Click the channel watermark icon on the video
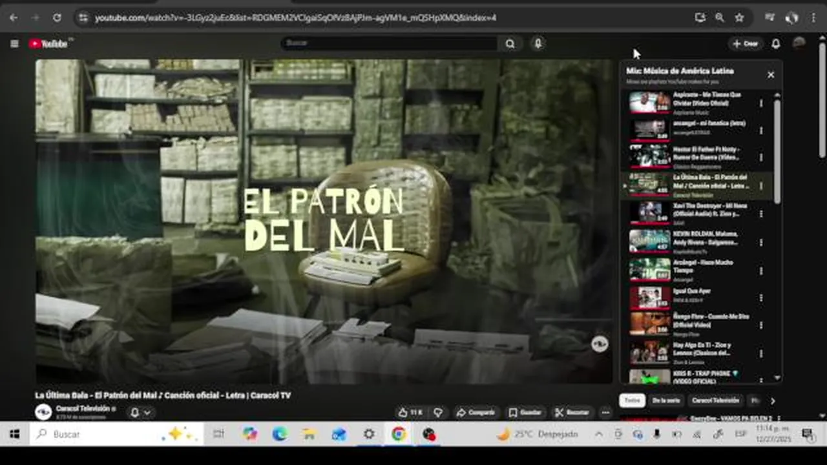 click(x=600, y=344)
